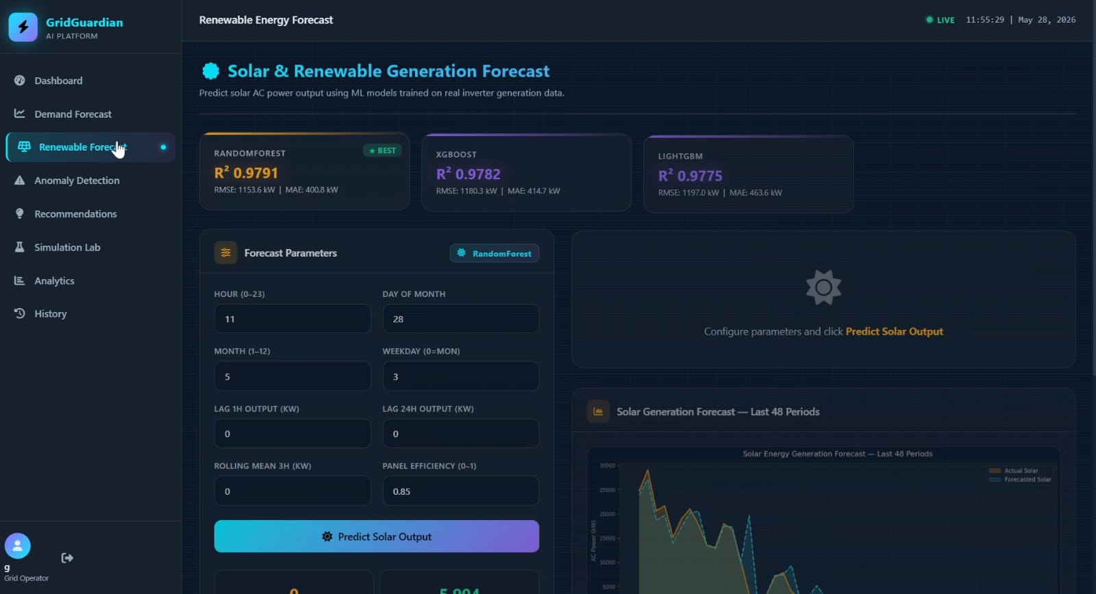Focus the Panel Efficiency input field

461,491
